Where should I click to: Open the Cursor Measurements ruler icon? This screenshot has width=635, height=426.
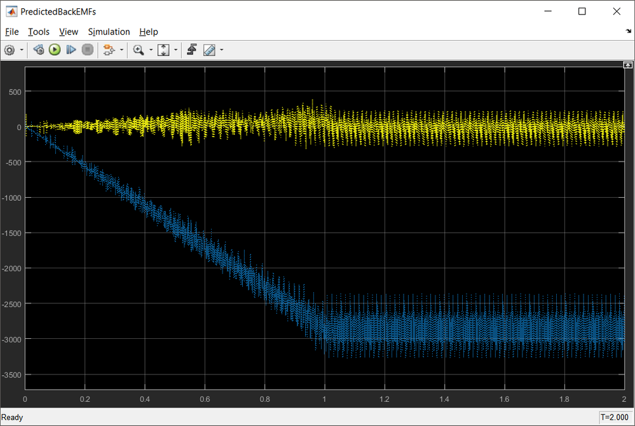pyautogui.click(x=209, y=50)
